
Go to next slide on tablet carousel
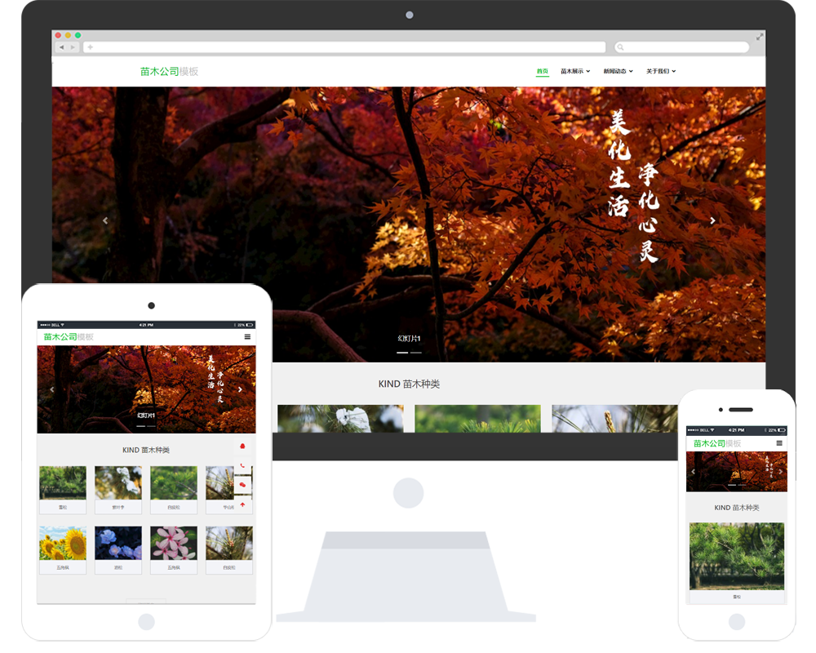[x=240, y=389]
